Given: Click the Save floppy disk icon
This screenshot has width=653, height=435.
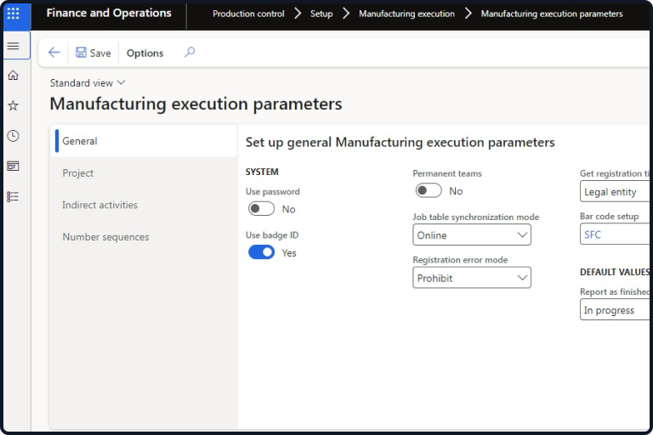Looking at the screenshot, I should [x=81, y=53].
